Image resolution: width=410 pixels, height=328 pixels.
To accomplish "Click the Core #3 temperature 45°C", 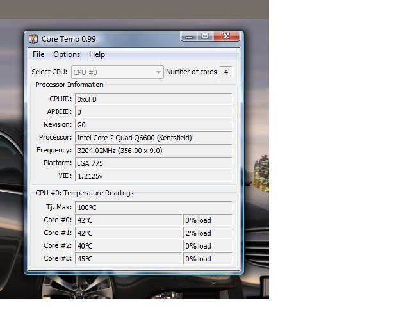I will [128, 259].
